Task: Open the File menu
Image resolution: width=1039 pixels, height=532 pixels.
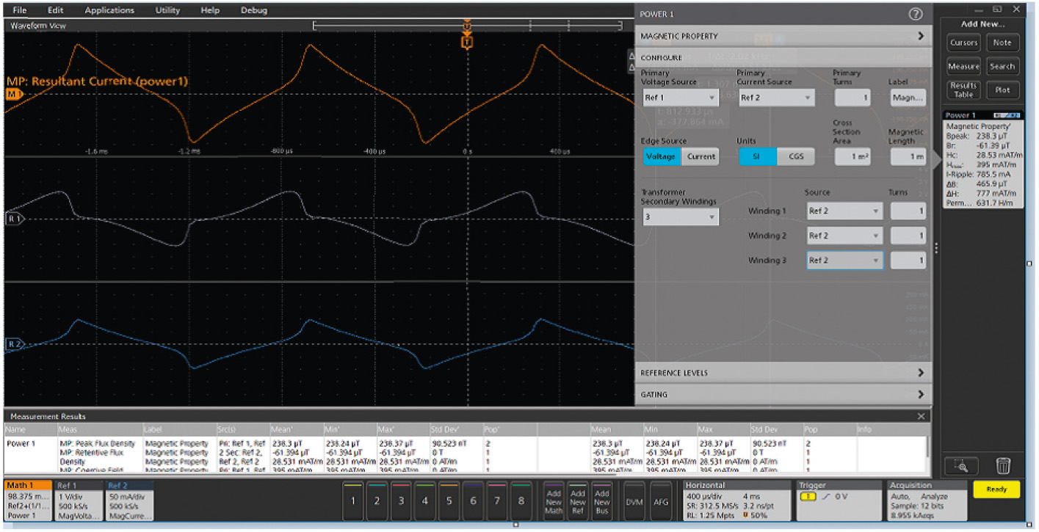Action: [20, 10]
